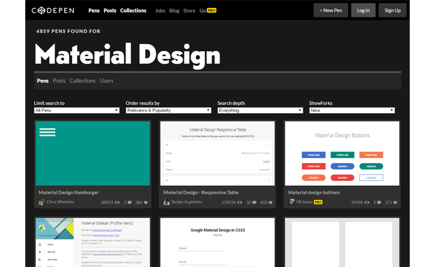Click the Sign Up button
The image size is (435, 267).
pyautogui.click(x=392, y=10)
